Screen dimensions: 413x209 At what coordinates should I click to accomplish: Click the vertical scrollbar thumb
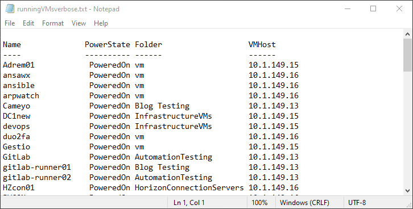point(407,55)
